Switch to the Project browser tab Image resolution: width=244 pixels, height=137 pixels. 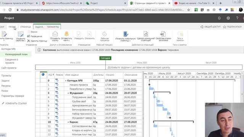point(106,3)
